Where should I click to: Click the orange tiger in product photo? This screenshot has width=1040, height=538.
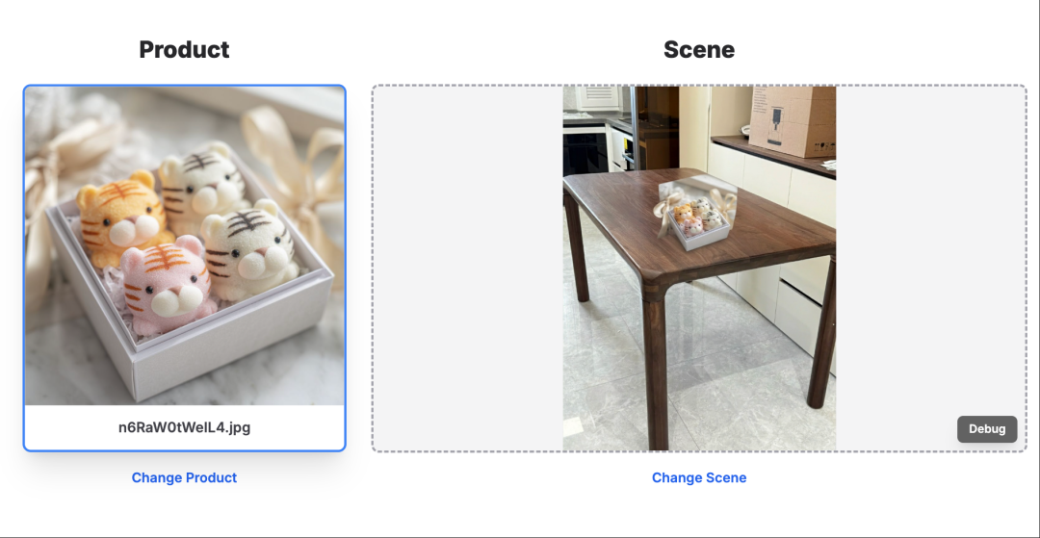pyautogui.click(x=120, y=212)
